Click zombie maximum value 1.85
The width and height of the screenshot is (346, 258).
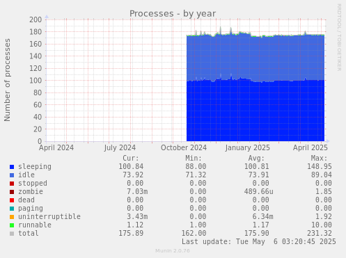pyautogui.click(x=324, y=192)
